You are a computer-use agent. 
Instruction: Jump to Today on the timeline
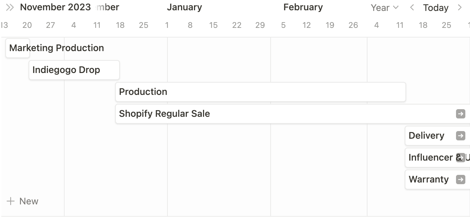(436, 8)
